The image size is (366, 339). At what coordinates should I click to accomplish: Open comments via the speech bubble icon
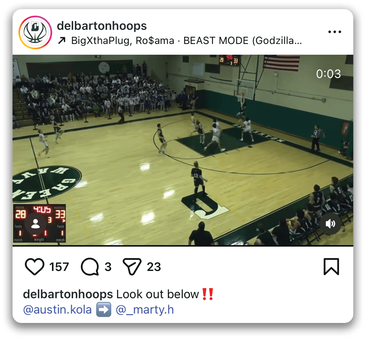[x=90, y=266]
